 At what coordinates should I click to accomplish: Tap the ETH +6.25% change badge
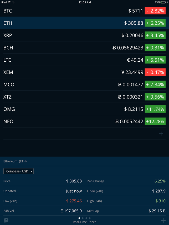pyautogui.click(x=155, y=23)
